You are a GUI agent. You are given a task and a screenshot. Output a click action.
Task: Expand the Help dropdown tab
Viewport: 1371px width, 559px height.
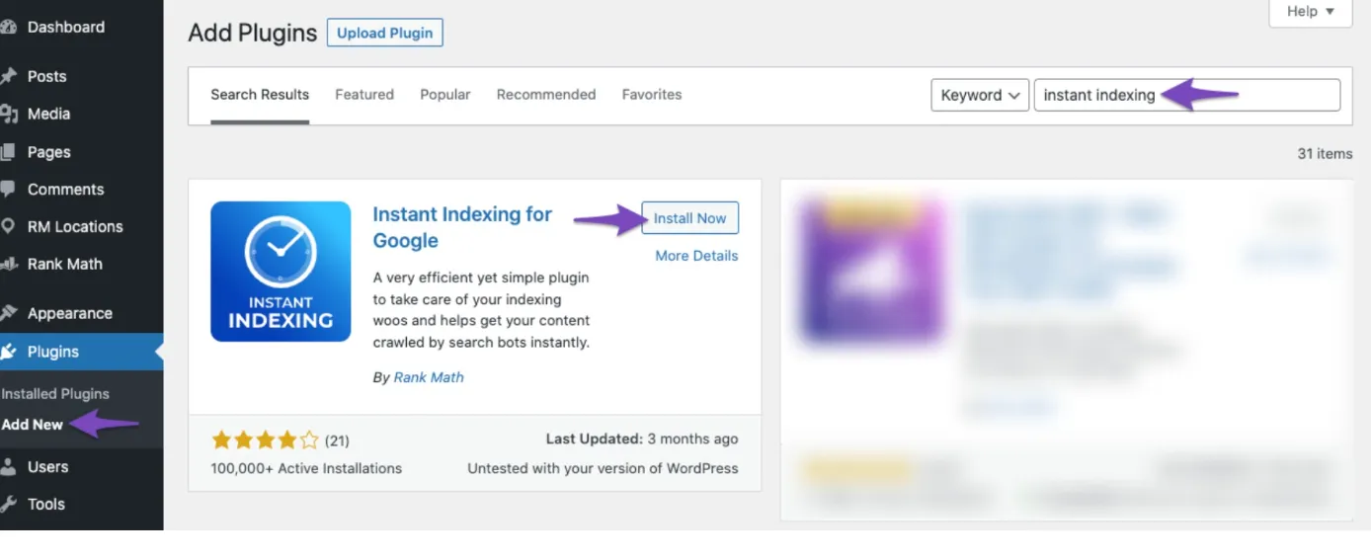click(x=1310, y=12)
